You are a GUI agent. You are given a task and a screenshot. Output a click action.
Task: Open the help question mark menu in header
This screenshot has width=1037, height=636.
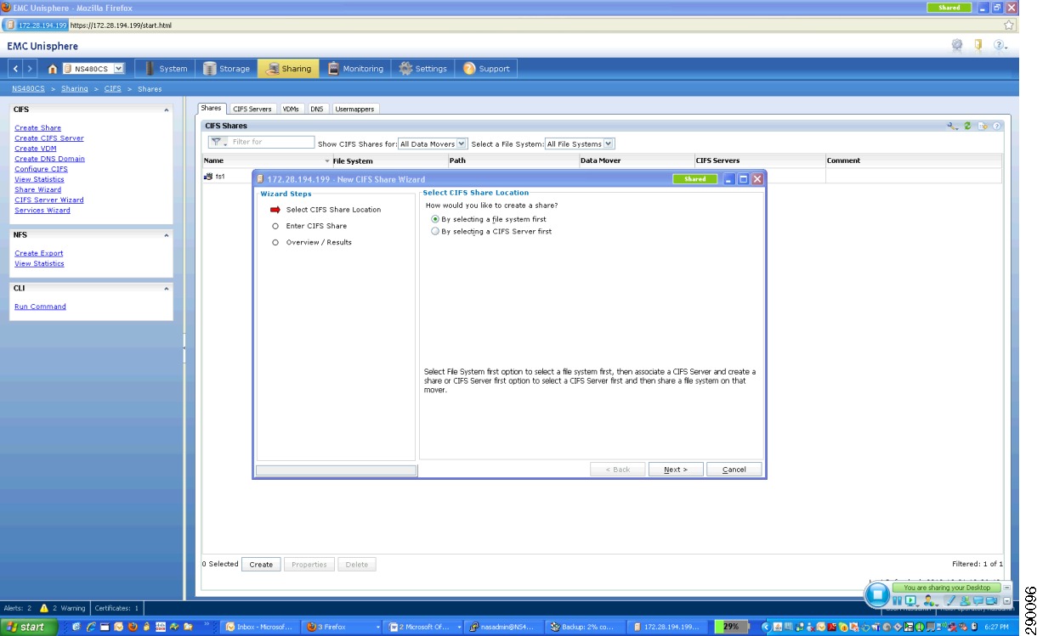[1000, 46]
